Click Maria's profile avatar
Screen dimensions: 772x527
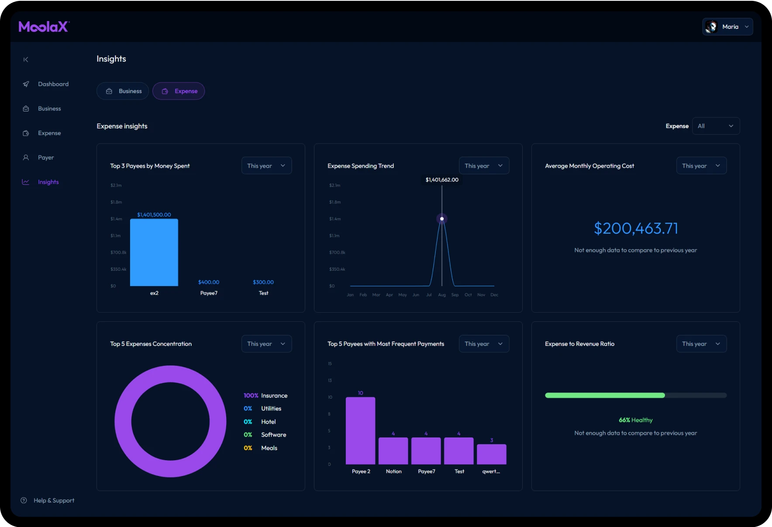[x=711, y=27]
